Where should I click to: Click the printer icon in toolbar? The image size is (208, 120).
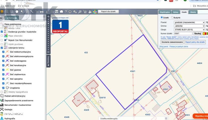42,12
